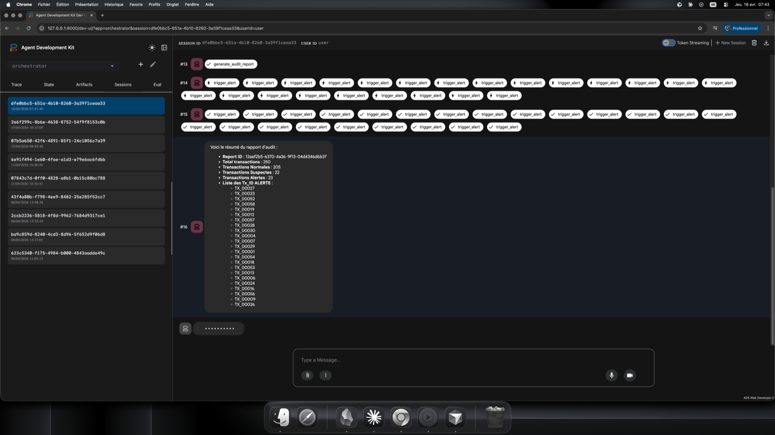Click the TX_00027 entry in the alert list
The height and width of the screenshot is (435, 775).
pyautogui.click(x=245, y=188)
